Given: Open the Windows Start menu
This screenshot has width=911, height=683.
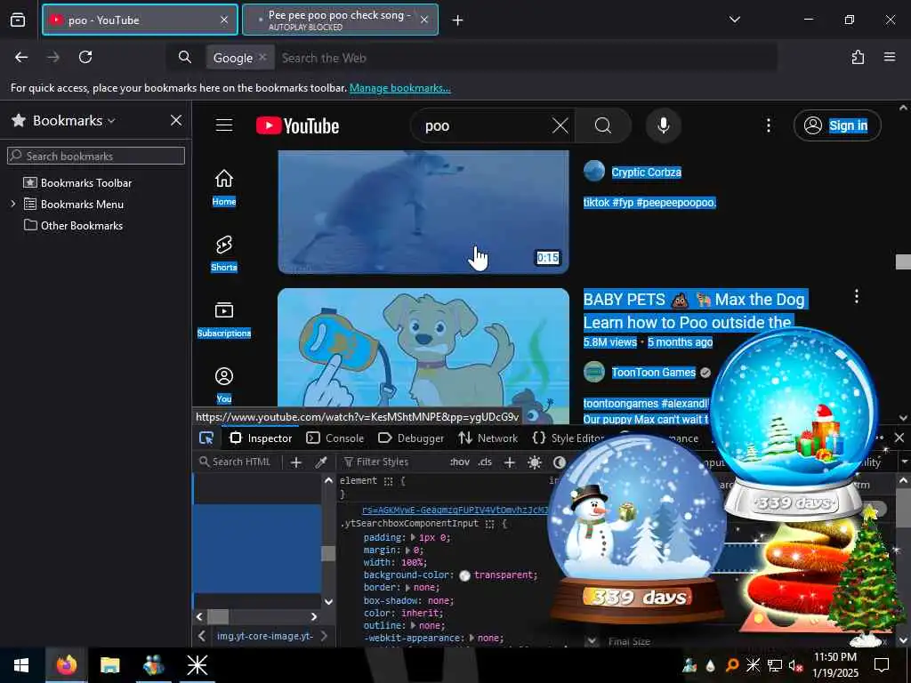Looking at the screenshot, I should point(21,665).
